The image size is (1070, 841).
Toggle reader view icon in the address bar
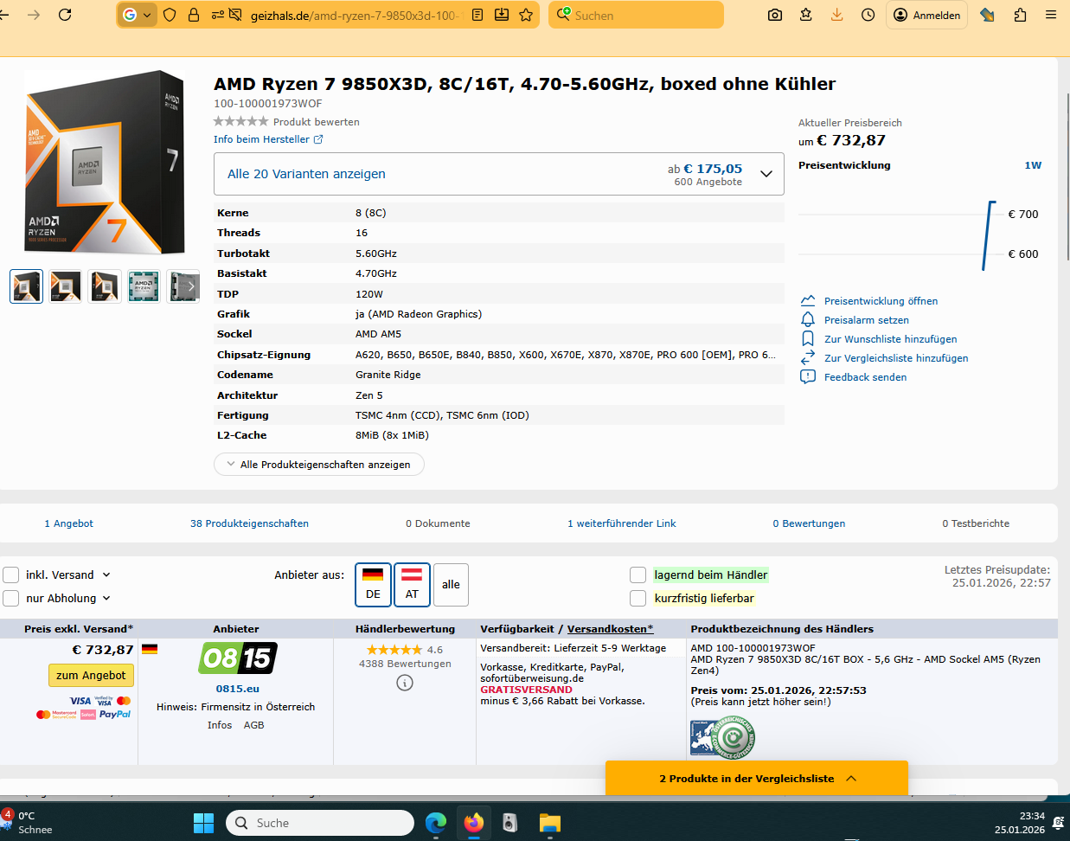[477, 15]
